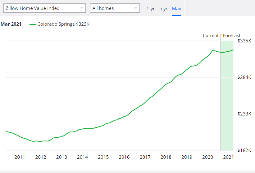
Task: Click the 2016 x-axis label
Action: point(124,157)
